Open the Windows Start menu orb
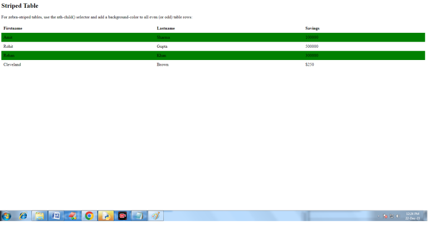 point(6,216)
